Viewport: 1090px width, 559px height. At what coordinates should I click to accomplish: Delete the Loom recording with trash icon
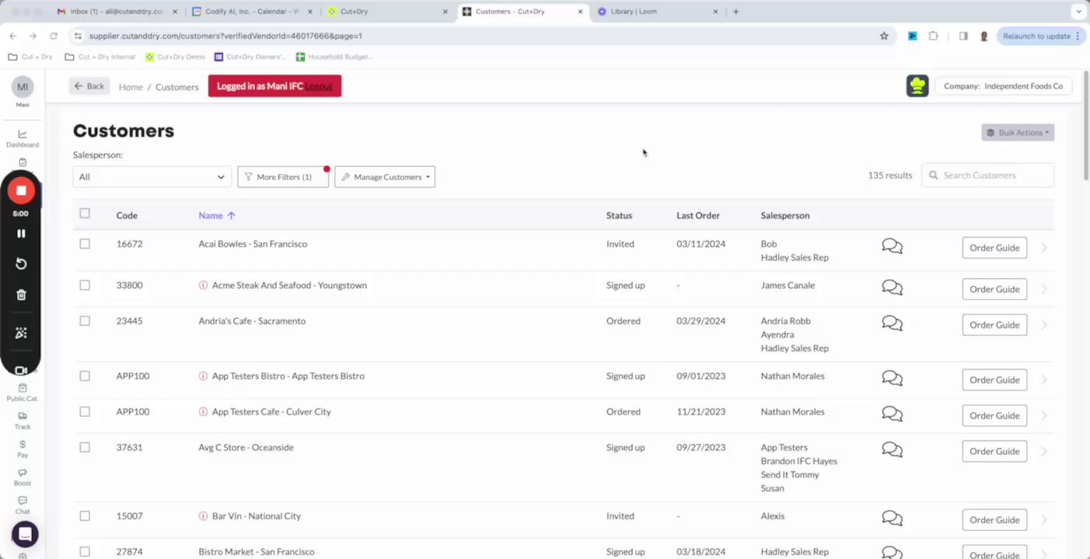click(21, 295)
